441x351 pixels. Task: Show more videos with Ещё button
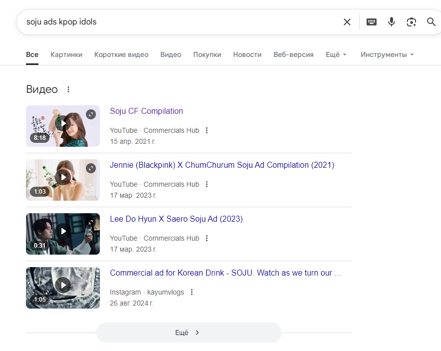click(x=188, y=333)
